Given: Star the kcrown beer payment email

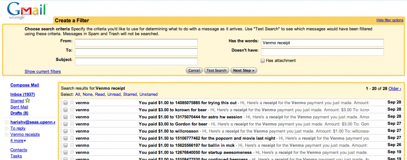Looking at the screenshot, I should pyautogui.click(x=72, y=110).
